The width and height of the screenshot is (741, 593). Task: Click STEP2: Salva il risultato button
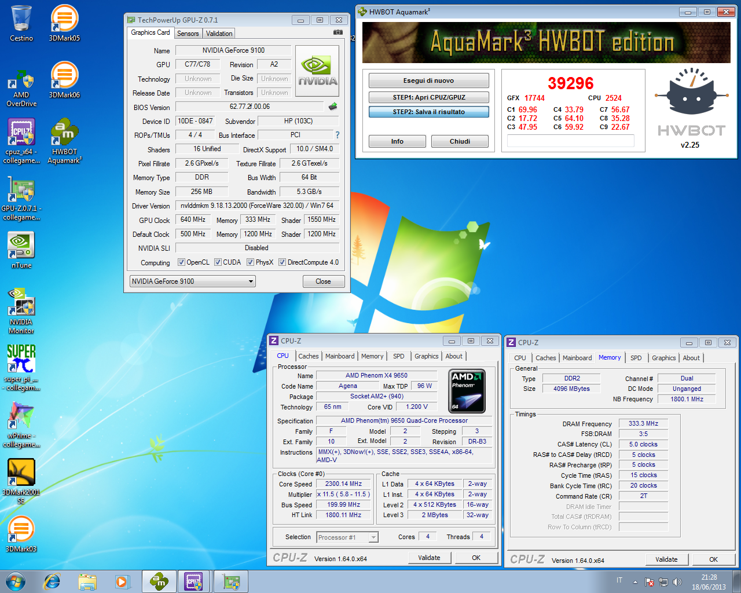pyautogui.click(x=428, y=112)
